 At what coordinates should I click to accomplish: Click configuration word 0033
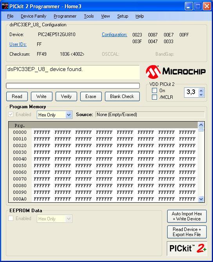pyautogui.click(x=168, y=42)
